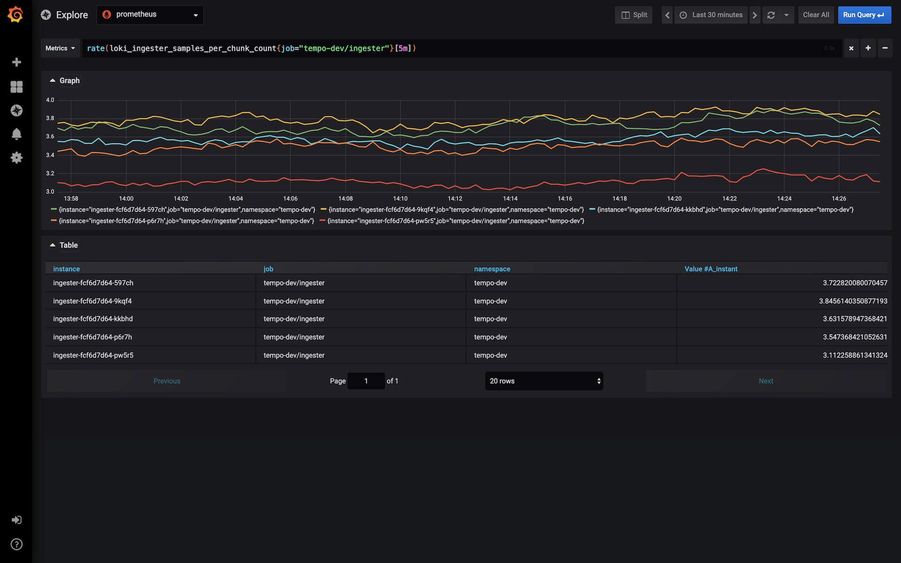Open the Configuration gear sidebar icon
Image resolution: width=901 pixels, height=563 pixels.
coord(16,158)
